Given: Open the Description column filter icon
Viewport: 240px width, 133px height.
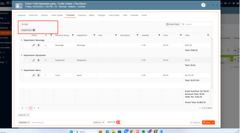Looking at the screenshot, I should coord(137,35).
